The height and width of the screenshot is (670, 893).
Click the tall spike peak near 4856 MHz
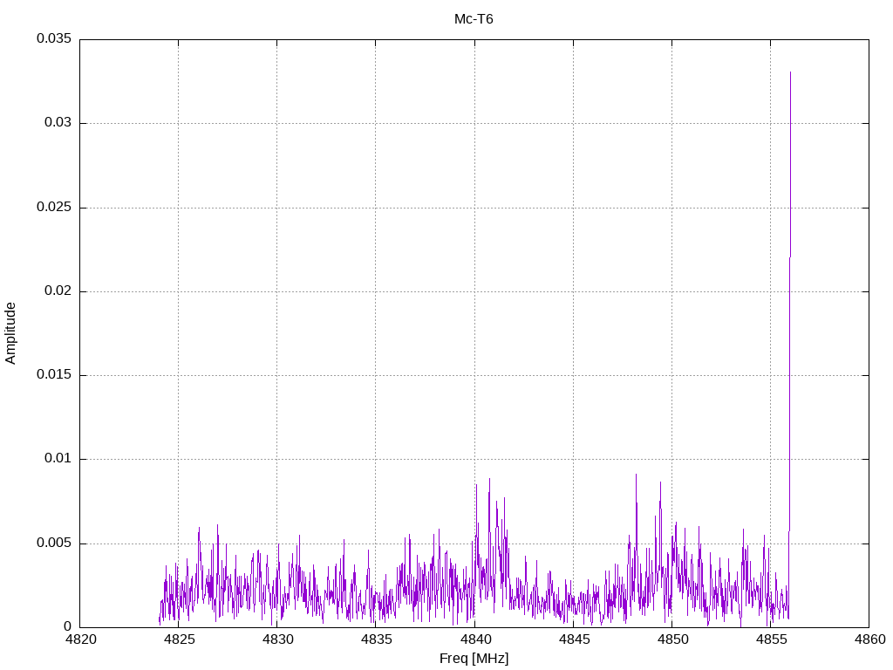(x=790, y=73)
